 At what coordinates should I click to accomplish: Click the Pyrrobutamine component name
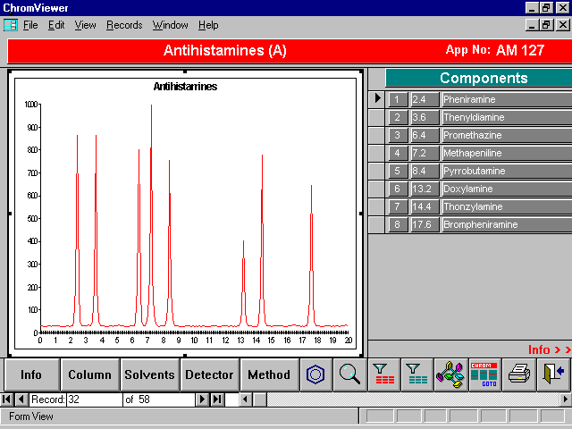tap(507, 171)
